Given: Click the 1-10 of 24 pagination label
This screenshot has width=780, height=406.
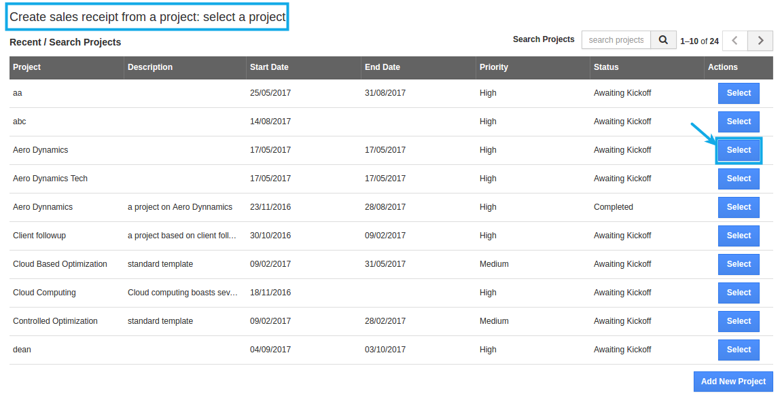Looking at the screenshot, I should 699,41.
